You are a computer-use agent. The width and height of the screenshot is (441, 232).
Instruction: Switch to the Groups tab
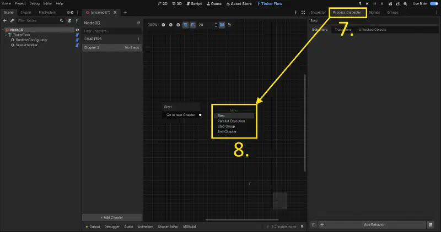tap(392, 12)
